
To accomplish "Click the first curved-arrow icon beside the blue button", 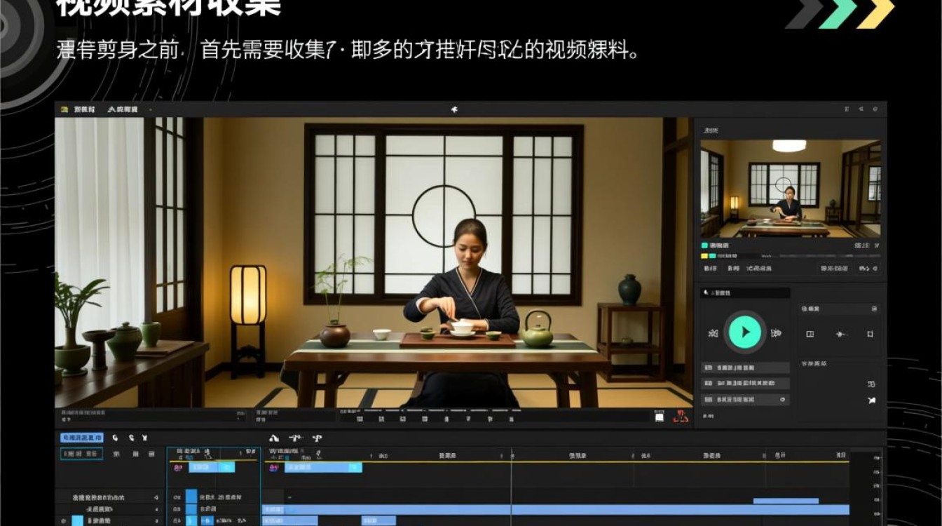I will 115,438.
